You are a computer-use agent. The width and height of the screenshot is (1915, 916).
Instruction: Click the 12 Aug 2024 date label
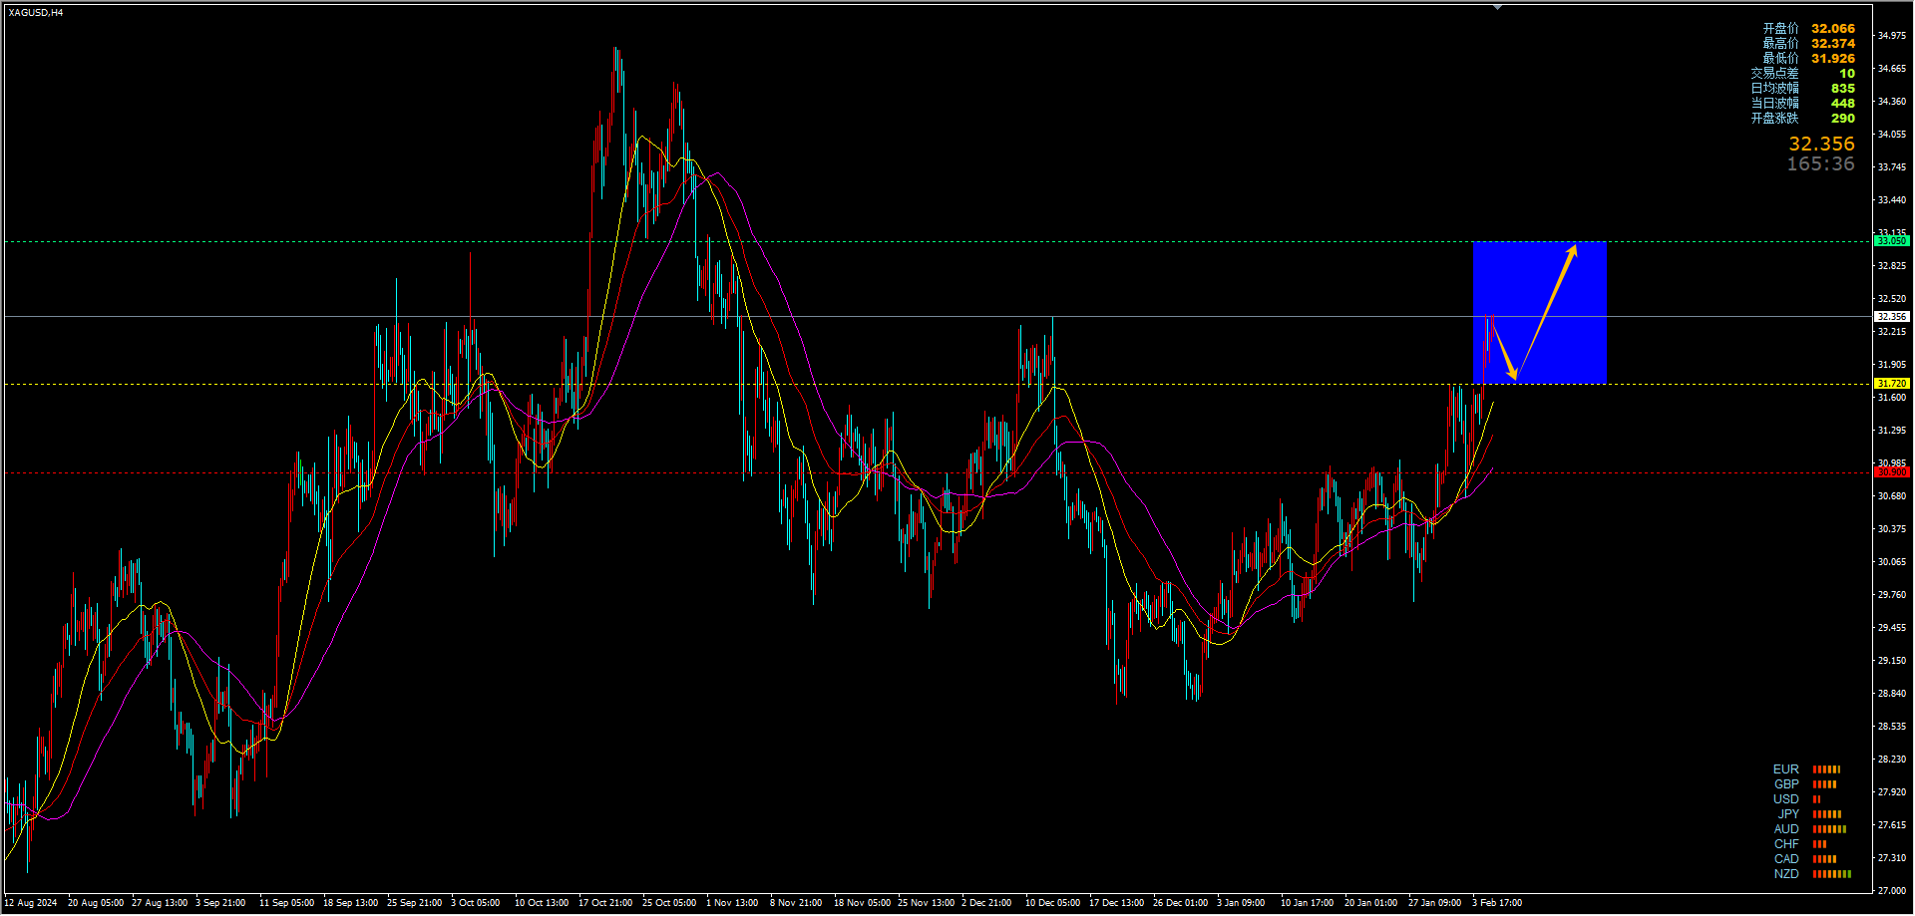point(31,903)
